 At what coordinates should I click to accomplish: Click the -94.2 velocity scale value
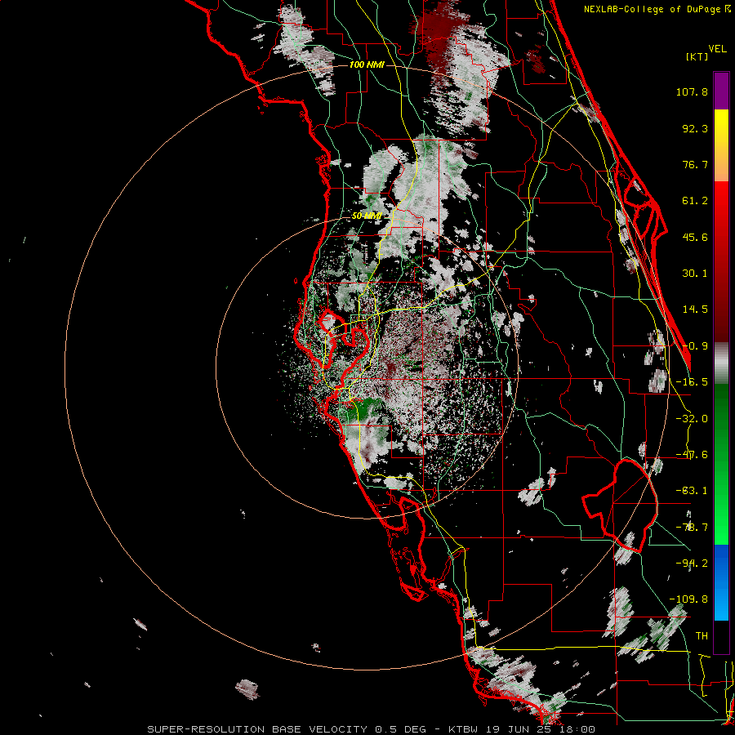(x=692, y=563)
